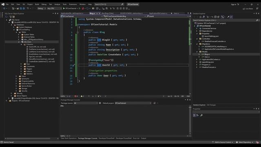
Task: Collapse the dbo.Users table node
Action: [19, 42]
